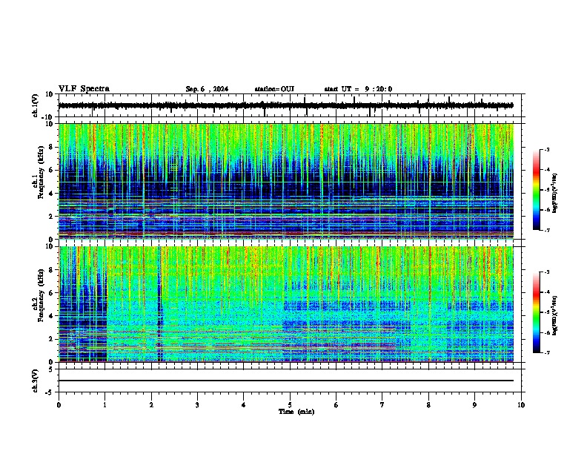Click time axis tick label "5"

pos(290,405)
